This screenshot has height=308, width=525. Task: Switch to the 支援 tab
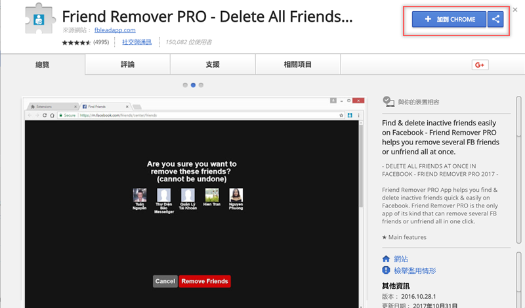[x=213, y=64]
